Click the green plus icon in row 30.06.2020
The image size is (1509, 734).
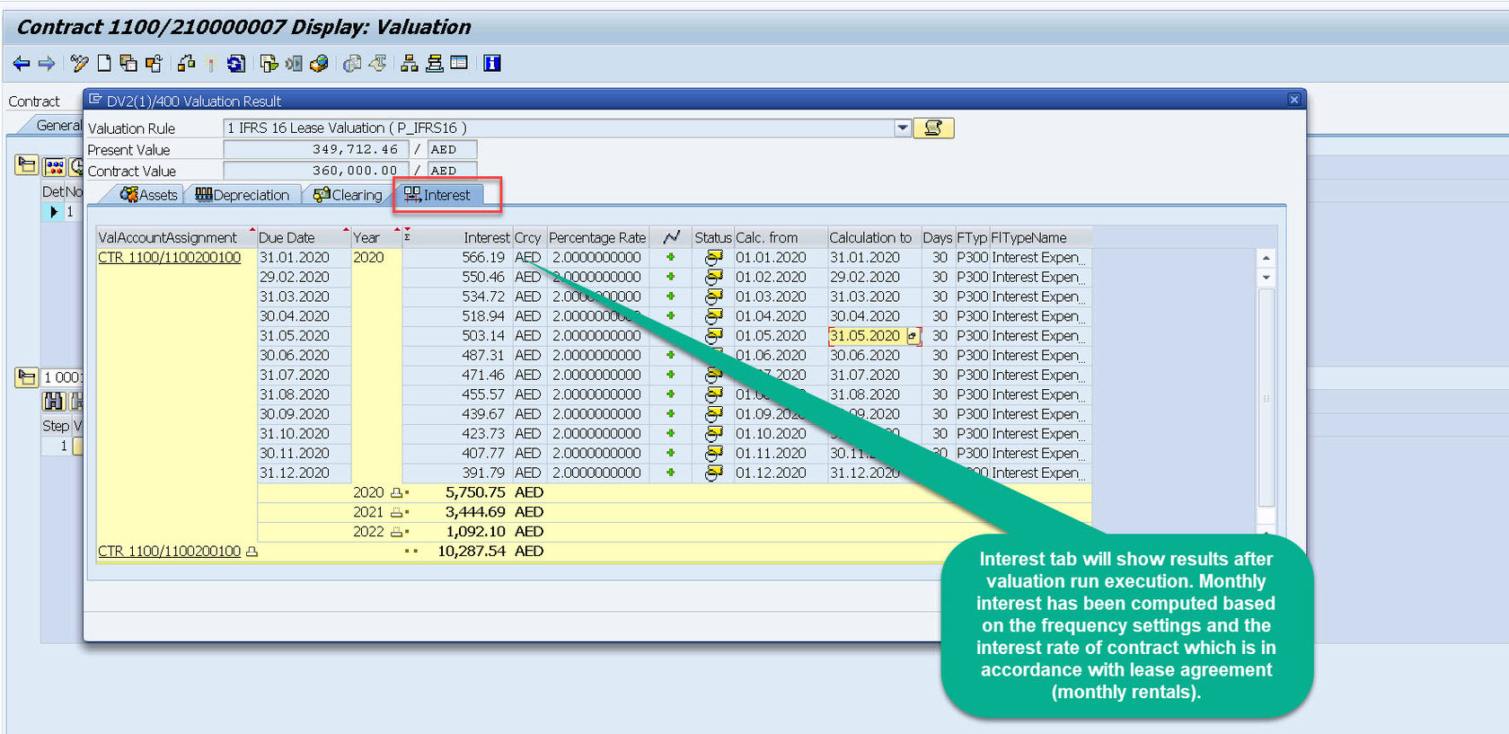(x=670, y=356)
